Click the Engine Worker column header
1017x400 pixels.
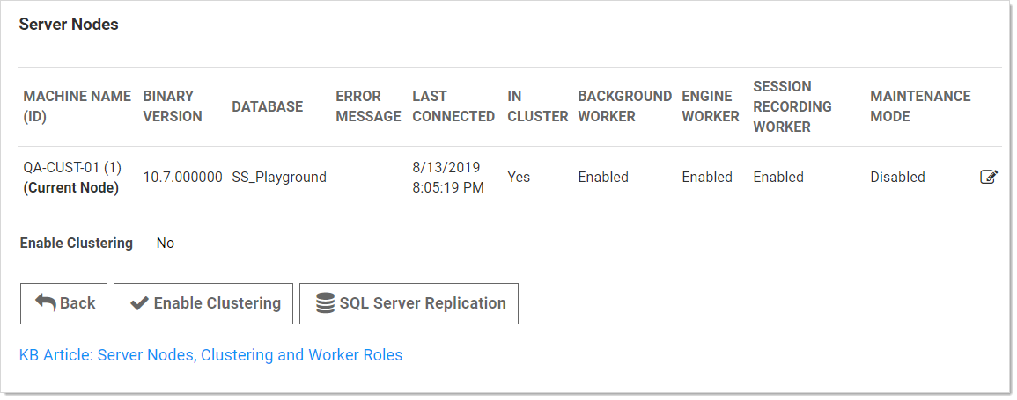[x=710, y=106]
